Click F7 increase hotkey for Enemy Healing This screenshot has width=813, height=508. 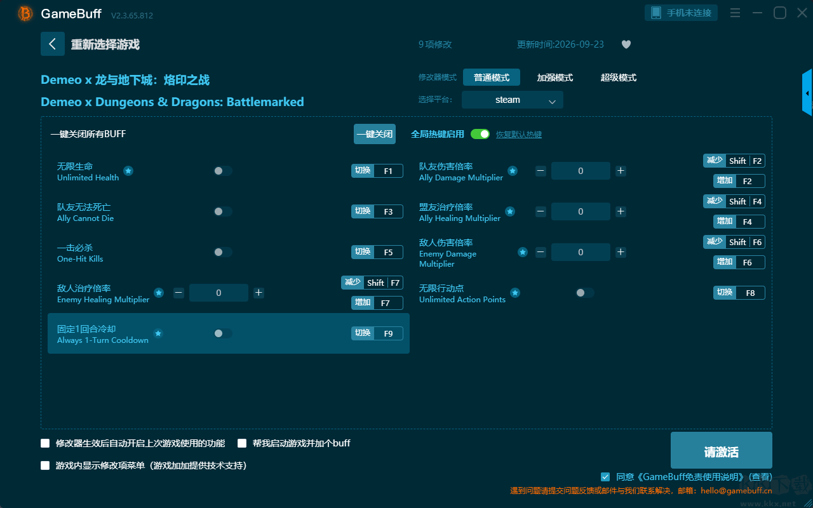[x=377, y=303]
